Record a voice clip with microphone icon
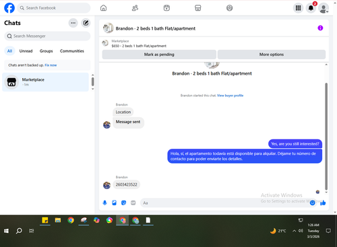 (x=104, y=203)
